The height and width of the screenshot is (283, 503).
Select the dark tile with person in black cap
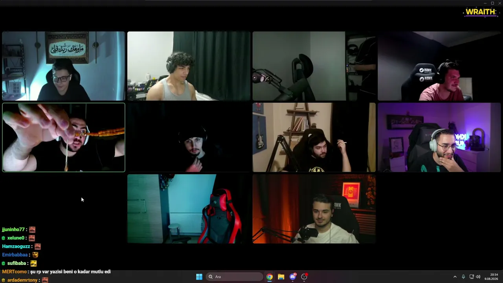coord(189,137)
